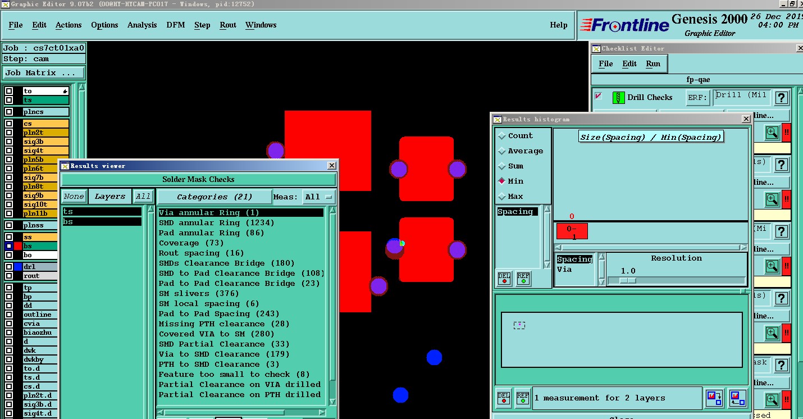This screenshot has height=419, width=803.
Task: Open the Windows menu
Action: 261,25
